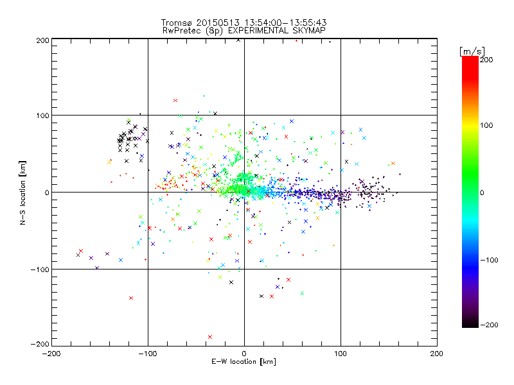Viewport: 514px width, 385px height.
Task: Click the orange X marker at far right of plot
Action: (x=393, y=164)
